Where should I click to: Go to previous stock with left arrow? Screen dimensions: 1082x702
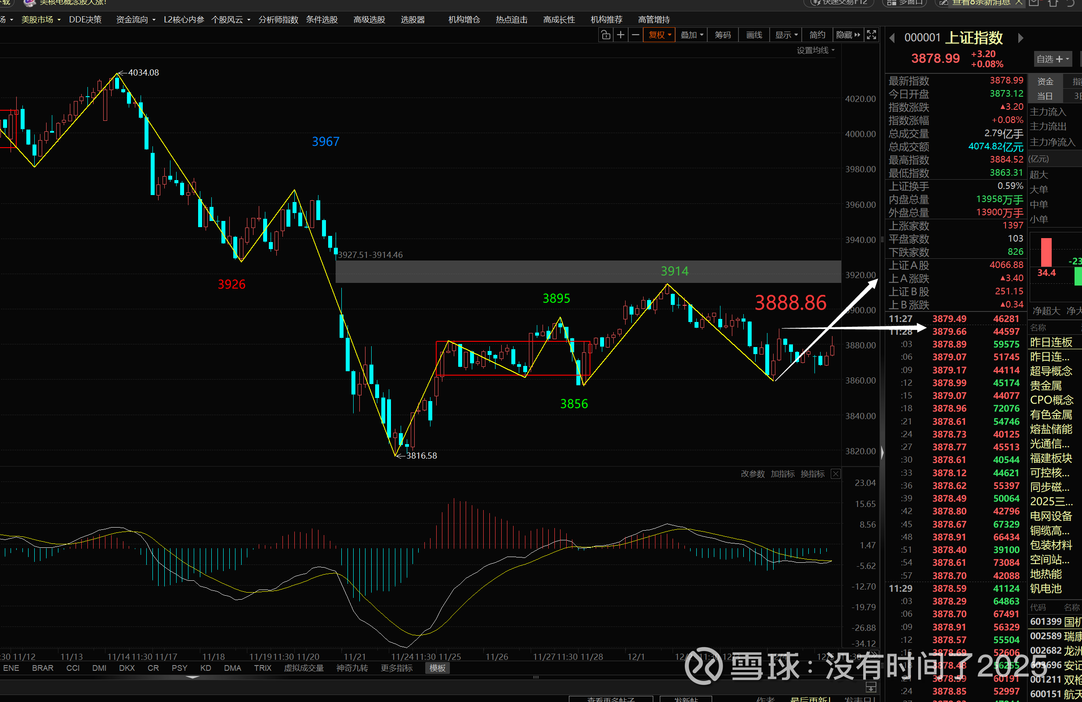(892, 38)
